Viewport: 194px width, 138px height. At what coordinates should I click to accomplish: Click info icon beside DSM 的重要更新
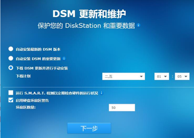click(64, 59)
